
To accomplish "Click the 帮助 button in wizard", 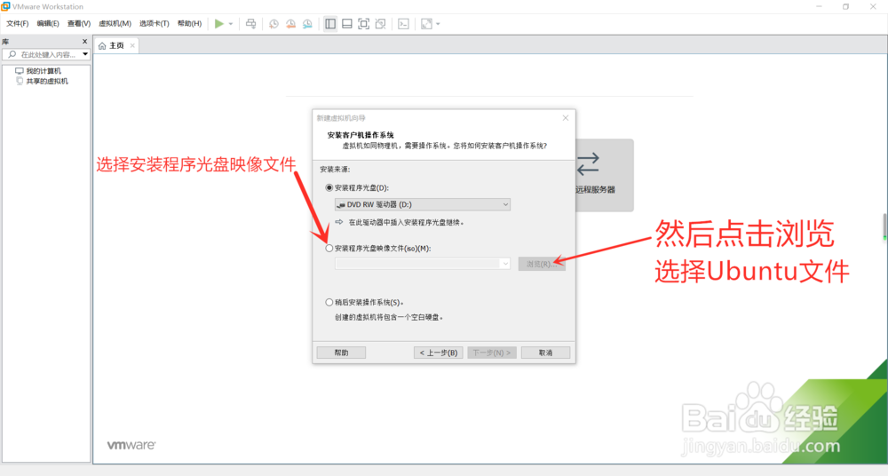I will point(341,353).
